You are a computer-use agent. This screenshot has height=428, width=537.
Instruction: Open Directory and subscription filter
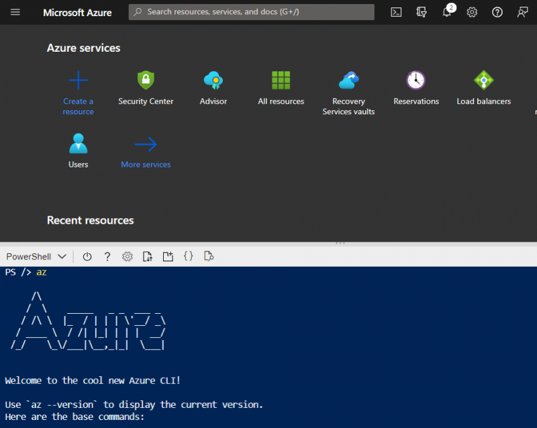[422, 12]
